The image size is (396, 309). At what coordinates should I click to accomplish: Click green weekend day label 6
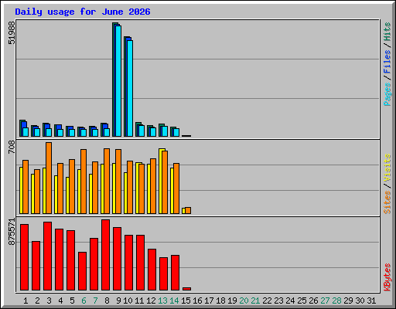[x=84, y=301]
